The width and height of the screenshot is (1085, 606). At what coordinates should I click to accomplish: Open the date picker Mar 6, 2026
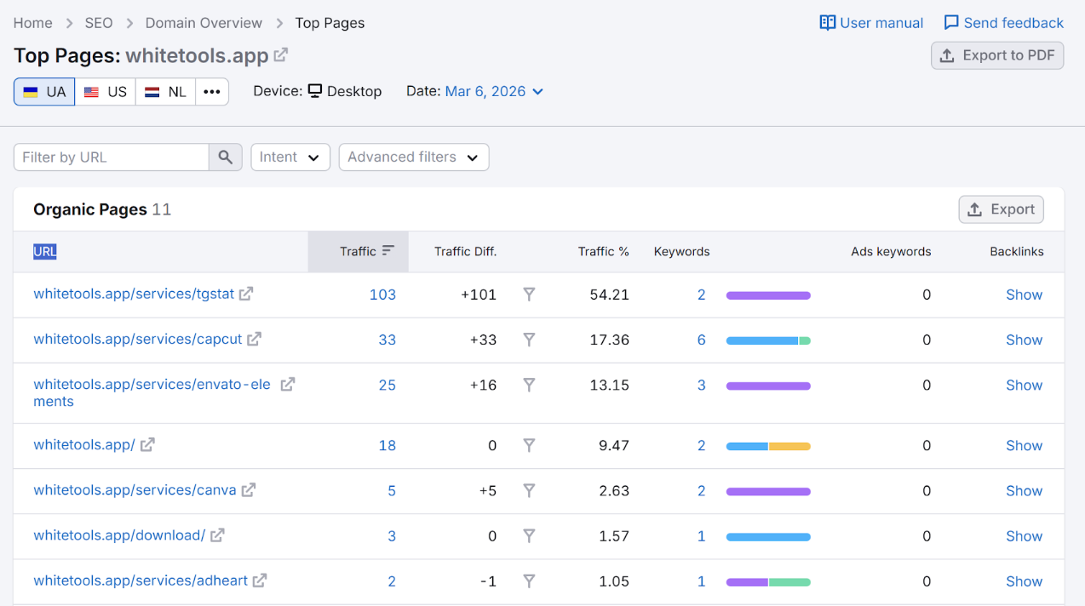[494, 91]
